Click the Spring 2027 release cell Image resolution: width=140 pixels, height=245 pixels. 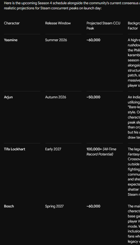point(54,206)
